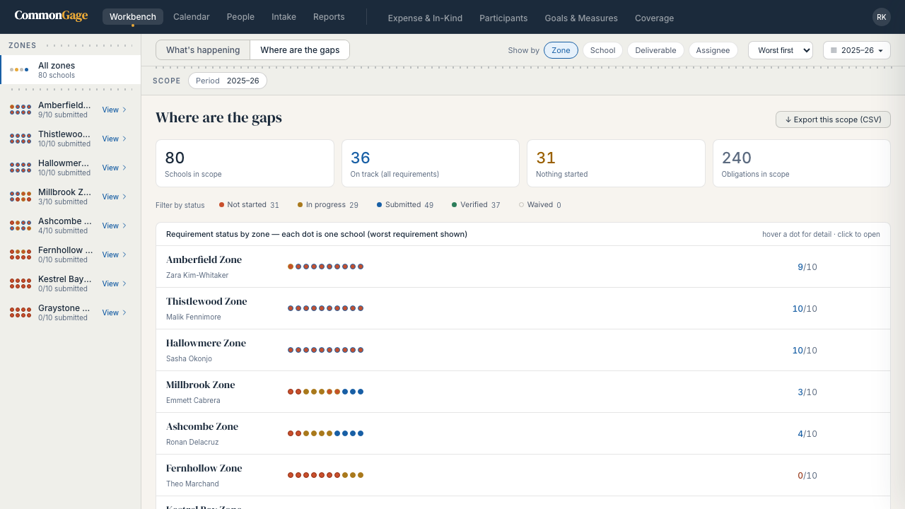Click the last school dot in Millbrook Zone row
This screenshot has width=905, height=509.
click(x=361, y=392)
